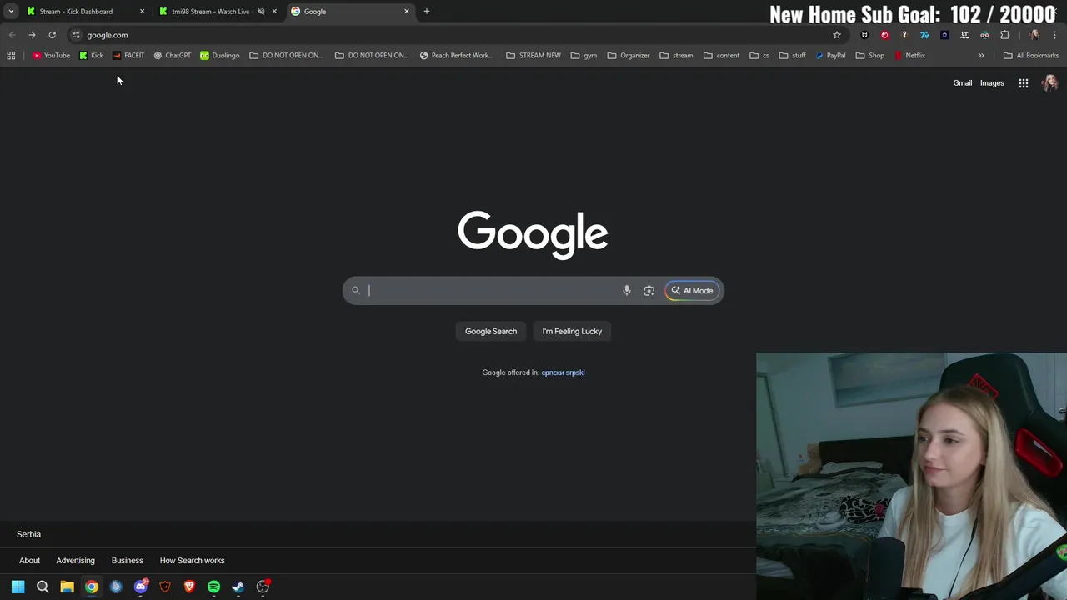The height and width of the screenshot is (600, 1067).
Task: Expand the Shop bookmark folder
Action: click(x=869, y=55)
